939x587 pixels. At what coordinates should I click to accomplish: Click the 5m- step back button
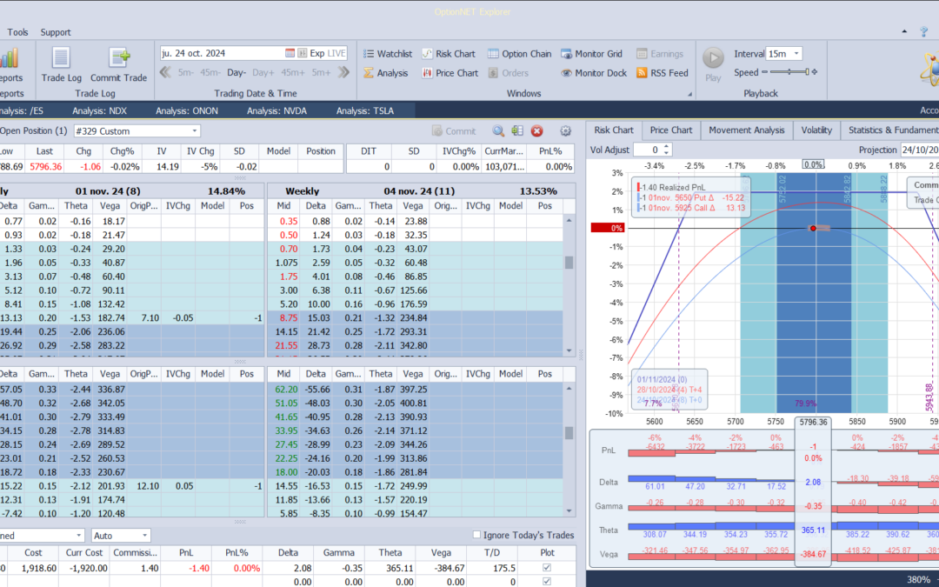tap(185, 72)
